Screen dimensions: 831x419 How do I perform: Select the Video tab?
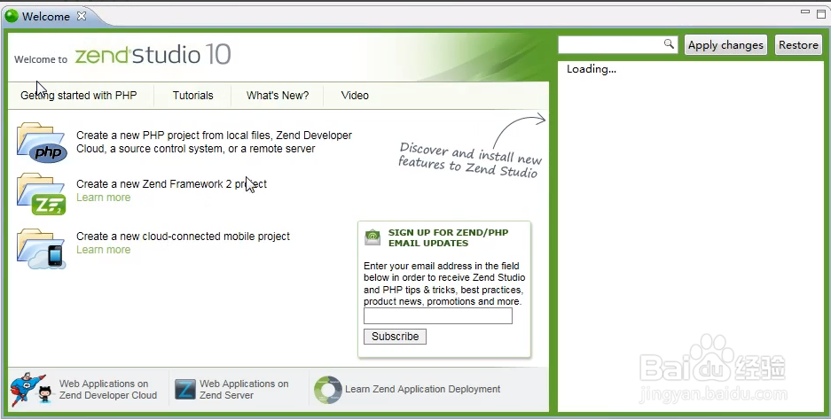(355, 96)
